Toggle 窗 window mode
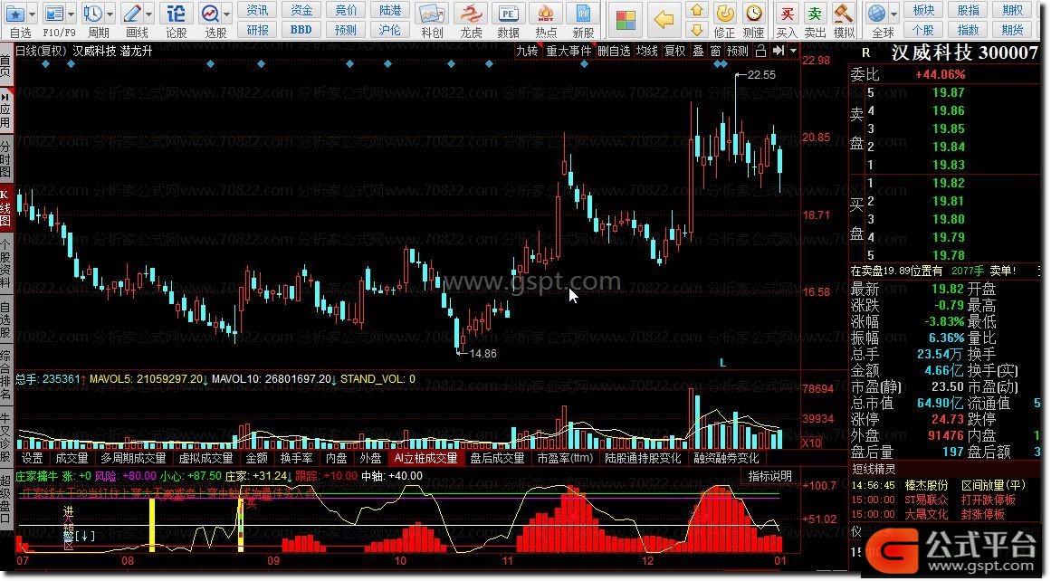 pos(716,51)
